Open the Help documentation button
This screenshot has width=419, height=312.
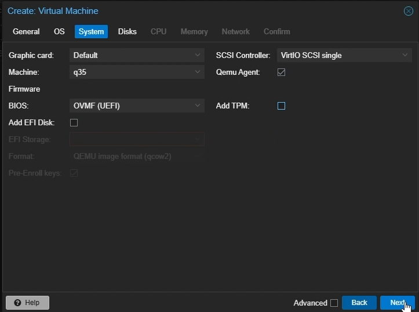[x=27, y=303]
